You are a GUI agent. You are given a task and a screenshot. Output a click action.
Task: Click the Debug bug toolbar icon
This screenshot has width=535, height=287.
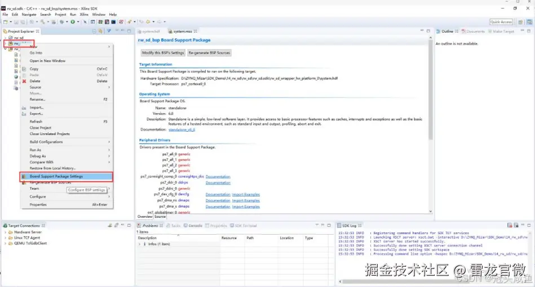(62, 22)
